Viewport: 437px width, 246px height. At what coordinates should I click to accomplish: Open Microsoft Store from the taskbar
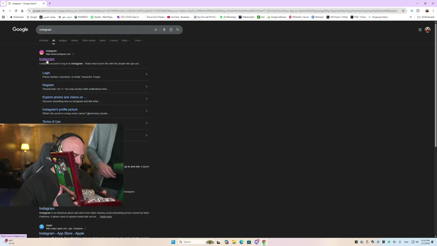pyautogui.click(x=249, y=242)
